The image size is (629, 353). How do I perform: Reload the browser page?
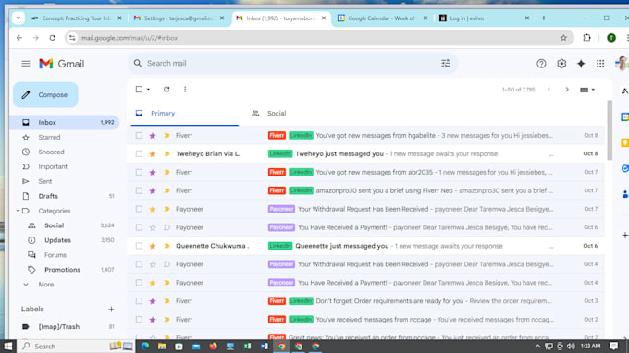tap(53, 38)
